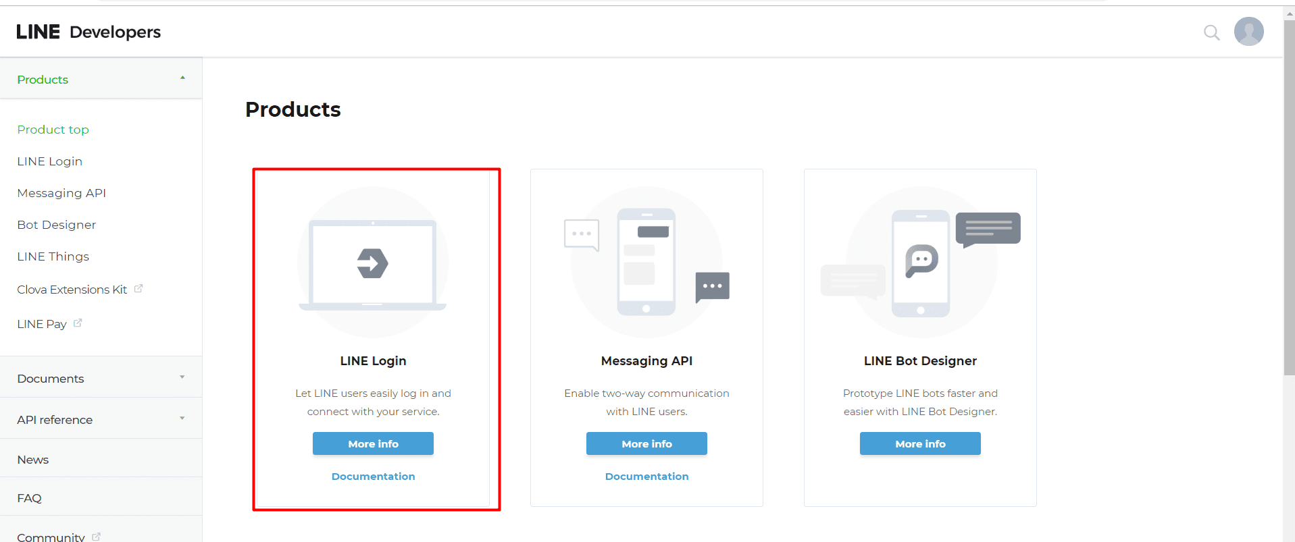The height and width of the screenshot is (542, 1295).
Task: Open Documentation link for LINE Login
Action: 373,477
